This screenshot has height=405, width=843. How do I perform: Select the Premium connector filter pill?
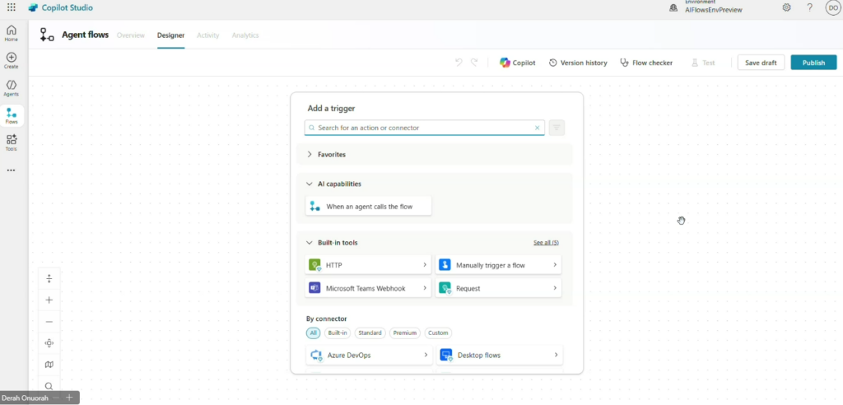pyautogui.click(x=405, y=333)
